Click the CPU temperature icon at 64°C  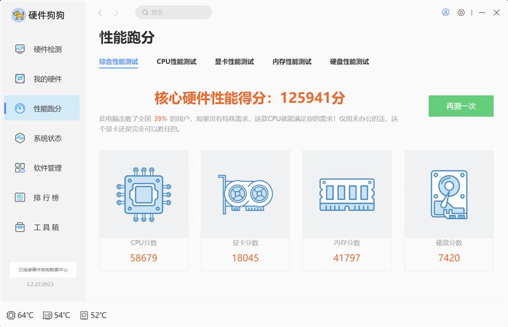(11, 315)
